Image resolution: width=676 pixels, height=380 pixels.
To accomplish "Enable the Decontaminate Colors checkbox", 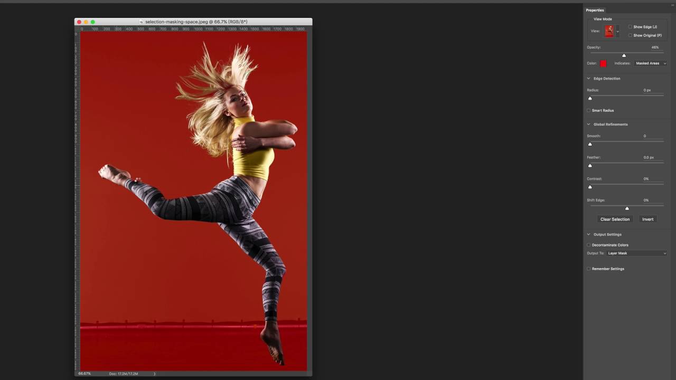I will point(589,245).
